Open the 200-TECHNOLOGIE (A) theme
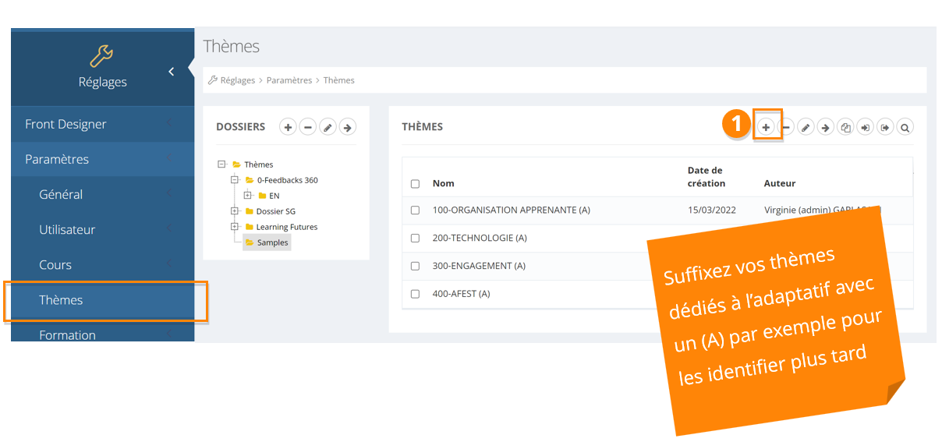This screenshot has height=442, width=942. click(480, 239)
